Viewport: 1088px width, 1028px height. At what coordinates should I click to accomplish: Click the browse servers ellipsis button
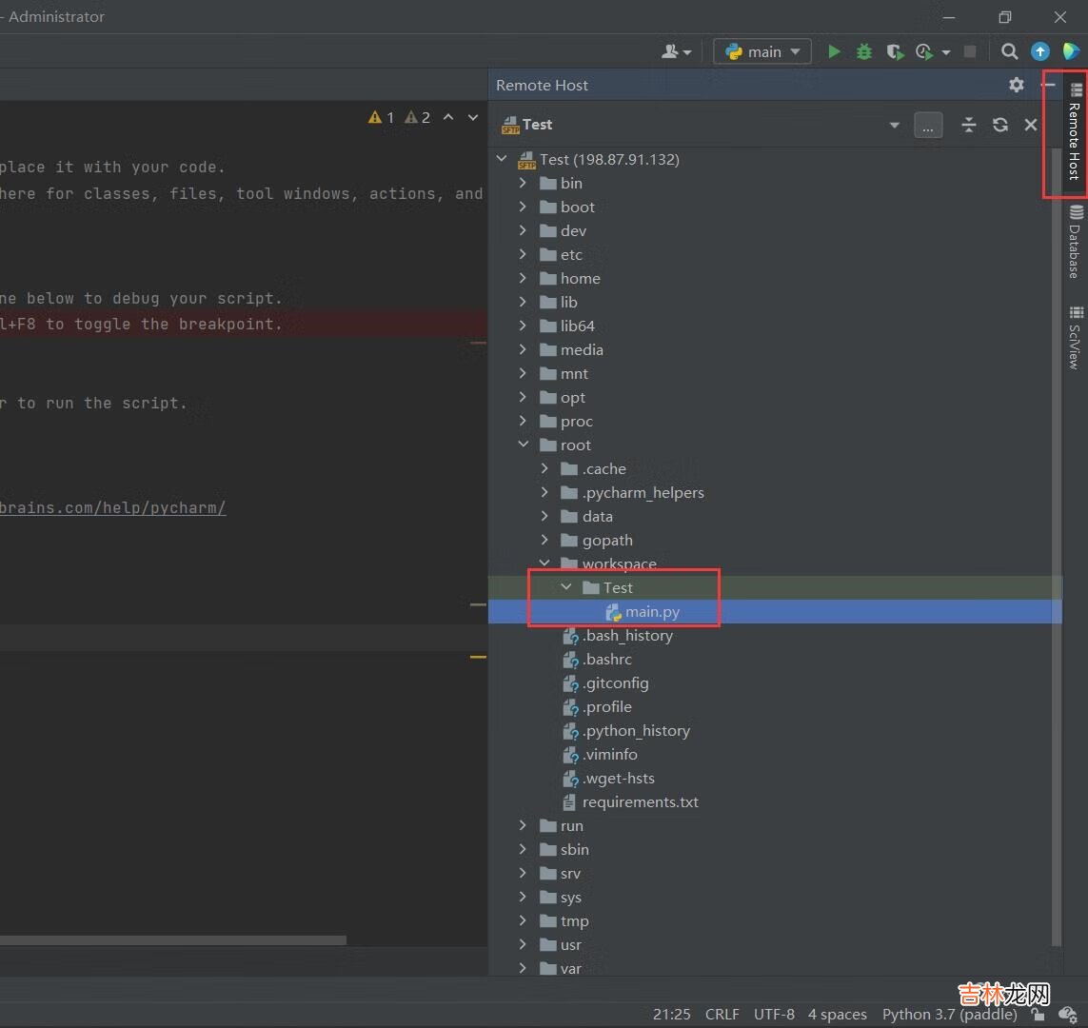point(928,125)
